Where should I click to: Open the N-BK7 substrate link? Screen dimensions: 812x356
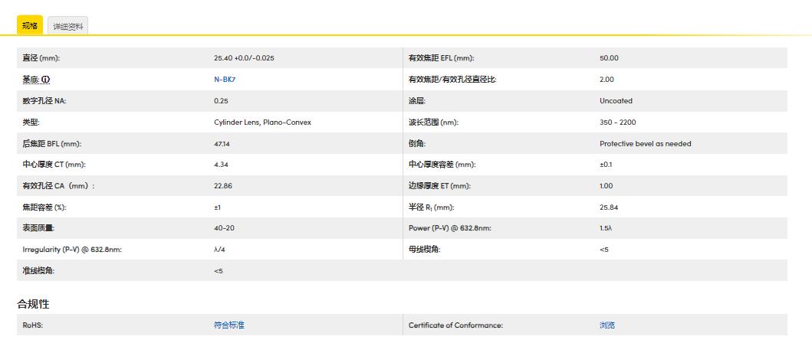click(225, 80)
